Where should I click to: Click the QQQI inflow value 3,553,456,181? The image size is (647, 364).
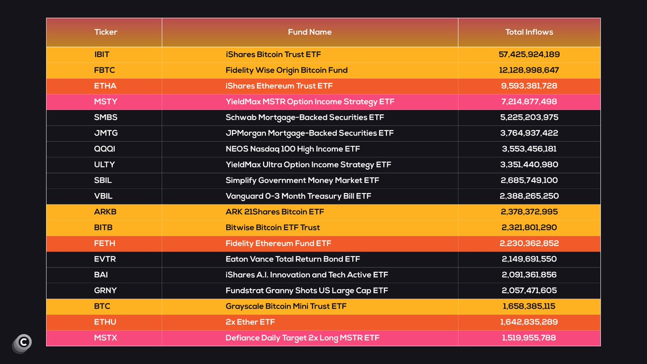point(529,149)
